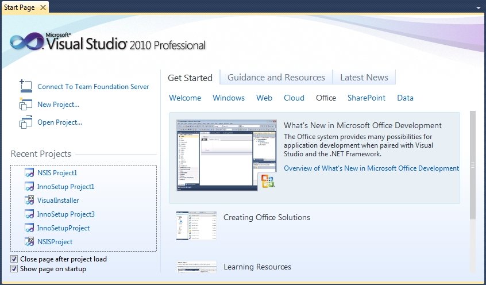
Task: Open the tab list dropdown arrow
Action: coord(479,7)
